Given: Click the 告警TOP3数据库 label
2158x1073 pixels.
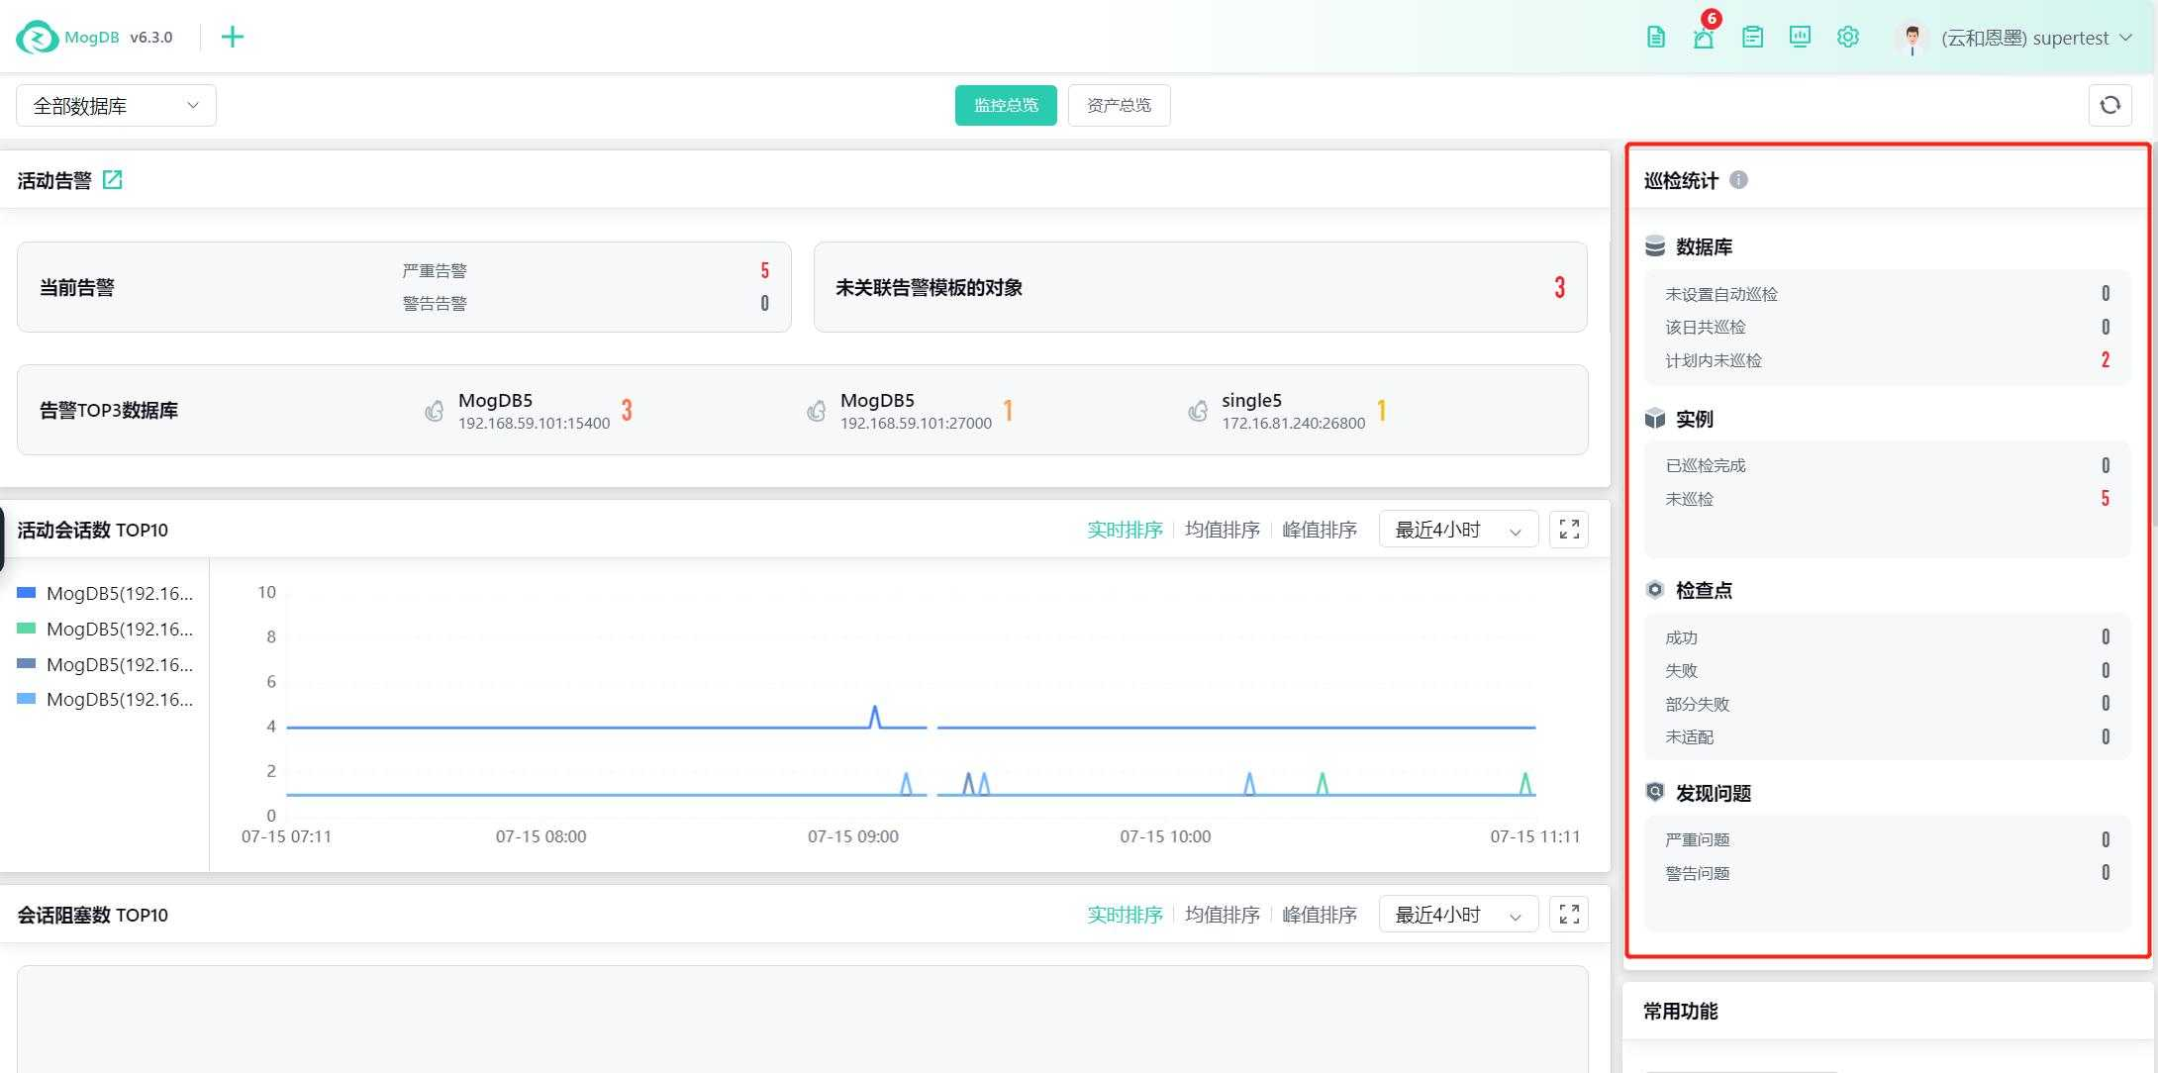Looking at the screenshot, I should tap(109, 410).
